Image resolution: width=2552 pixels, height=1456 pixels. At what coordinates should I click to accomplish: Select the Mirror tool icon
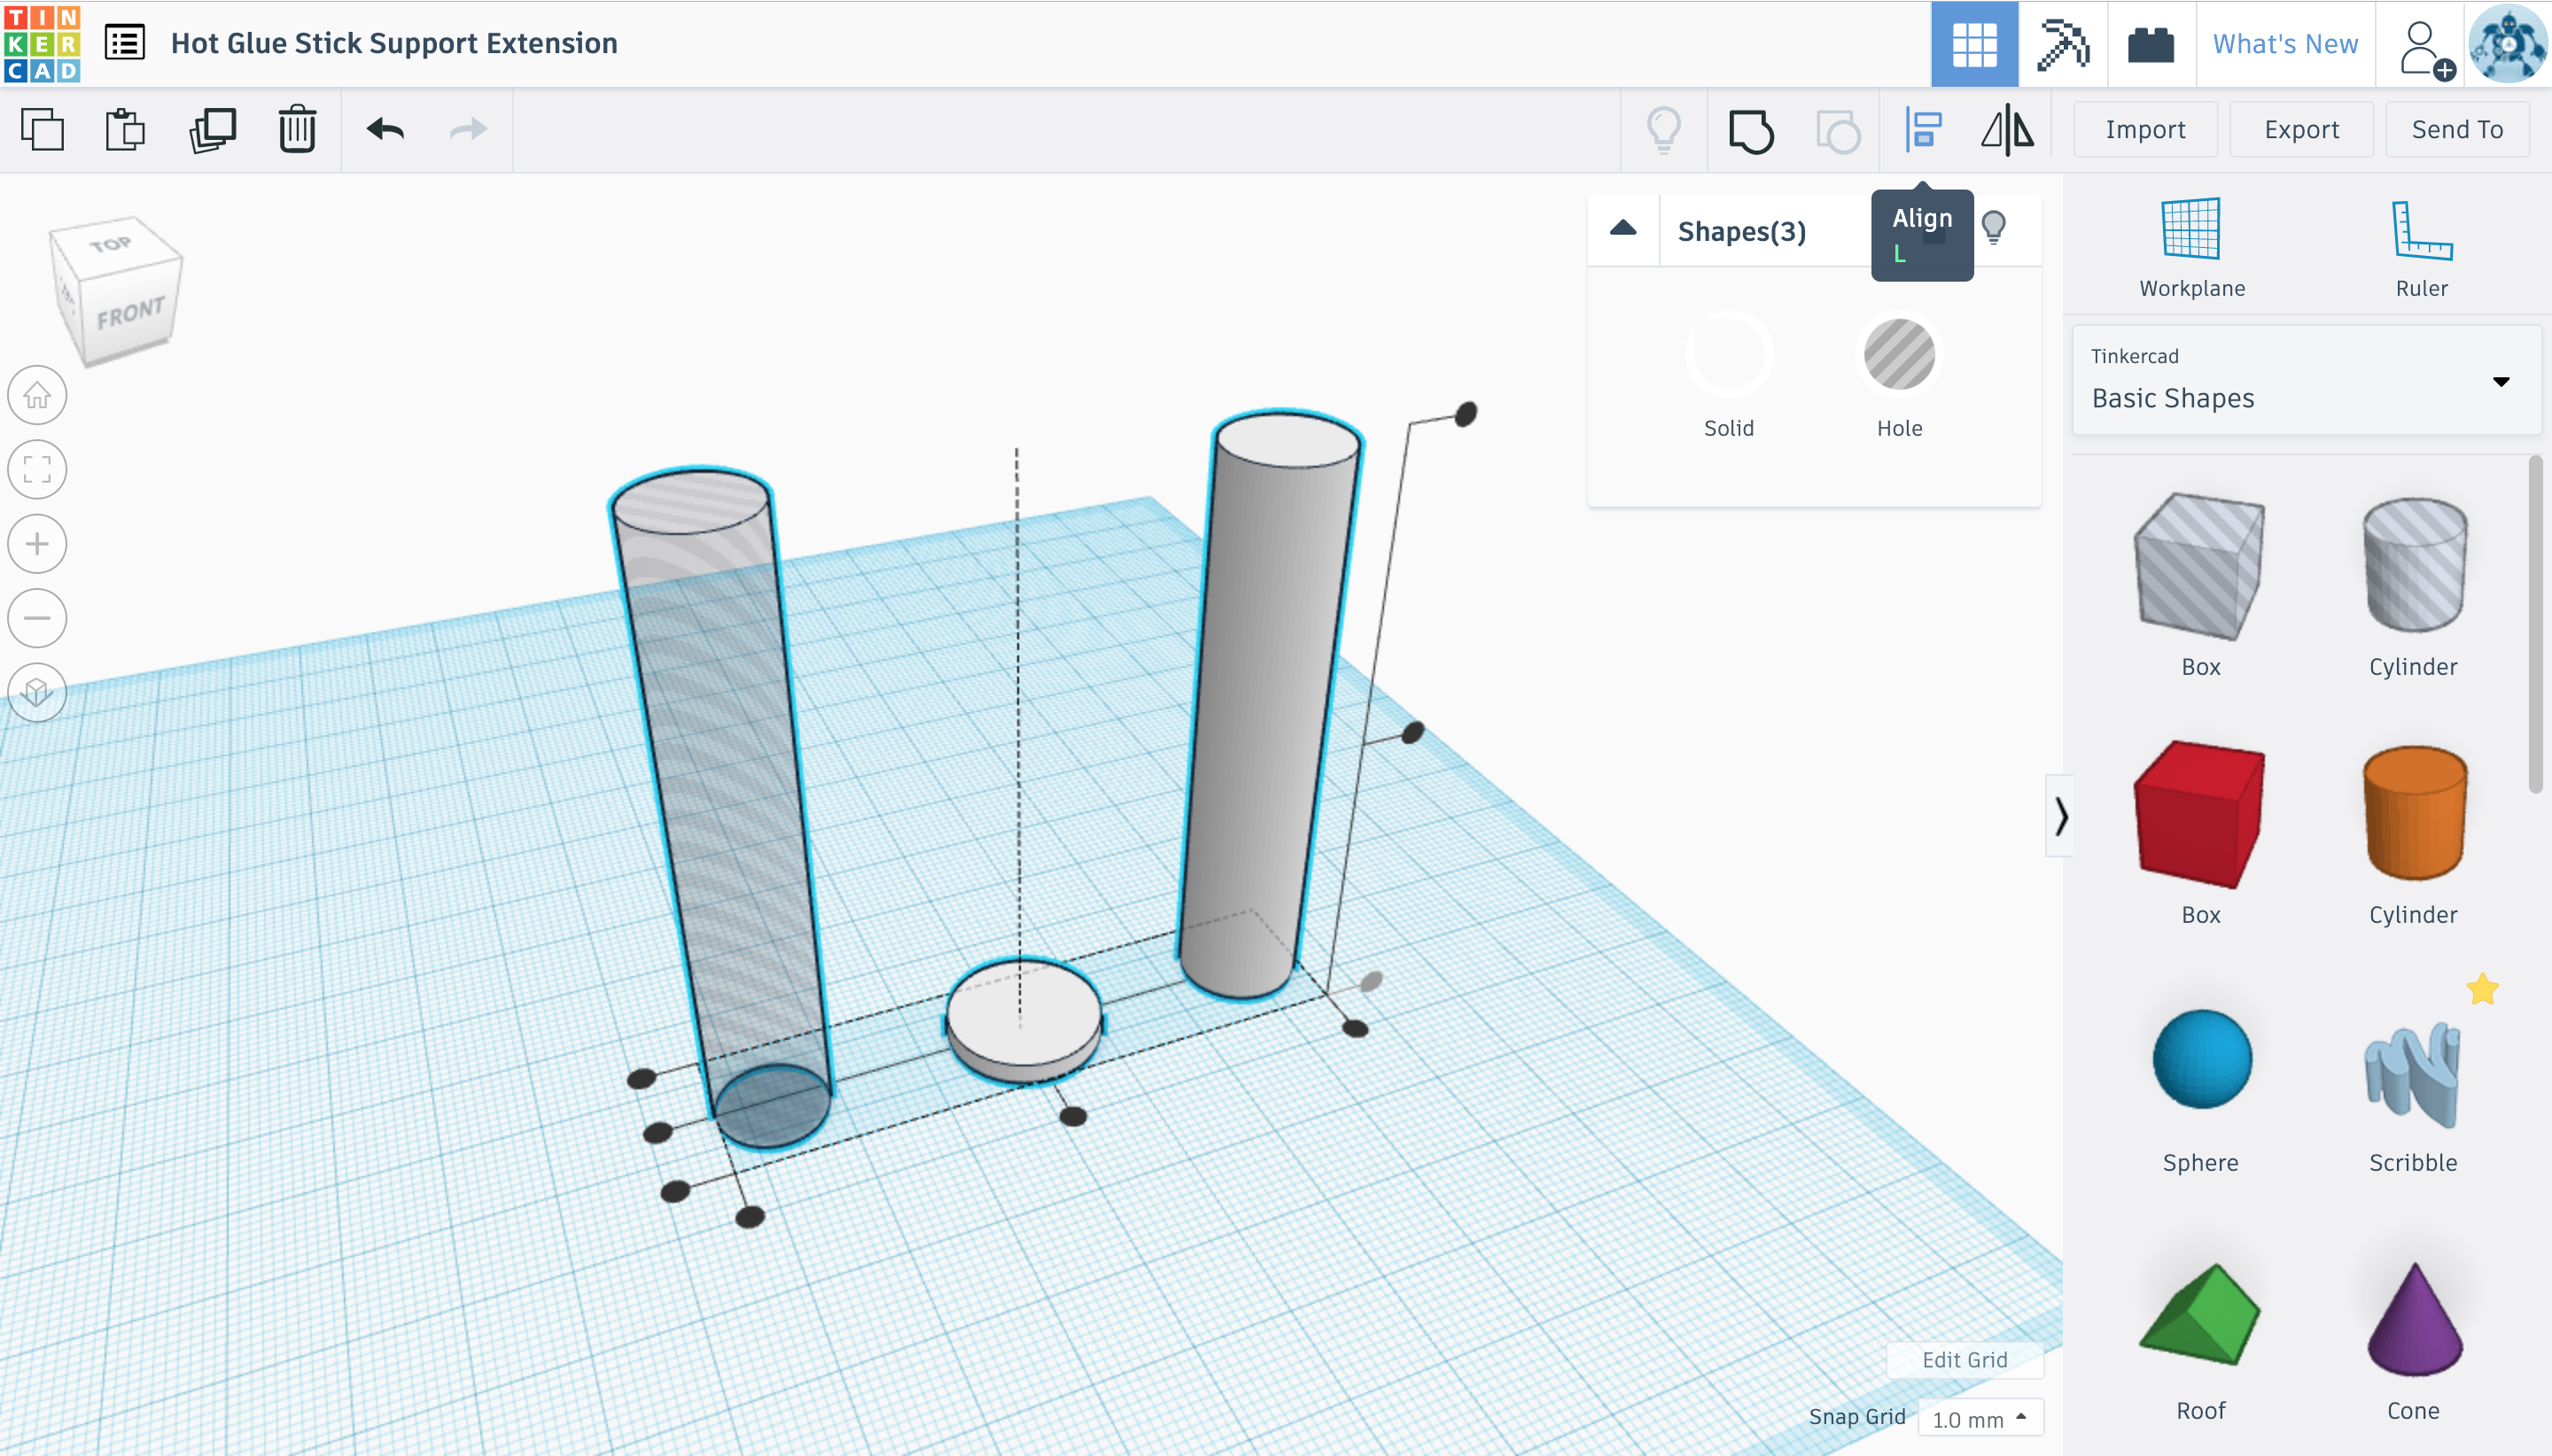(2006, 131)
